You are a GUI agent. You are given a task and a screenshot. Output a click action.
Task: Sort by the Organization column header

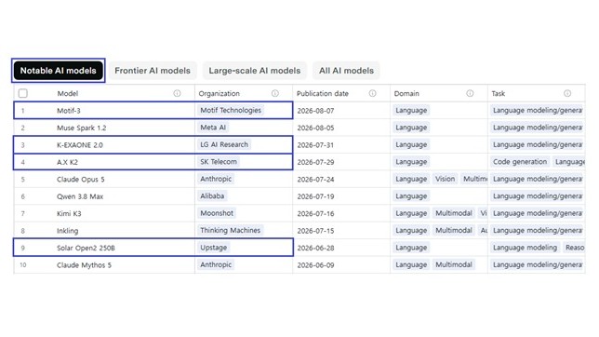(220, 93)
